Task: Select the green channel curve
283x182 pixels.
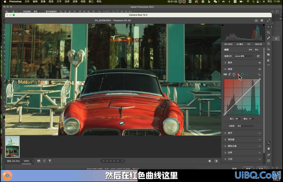Action: click(x=243, y=74)
